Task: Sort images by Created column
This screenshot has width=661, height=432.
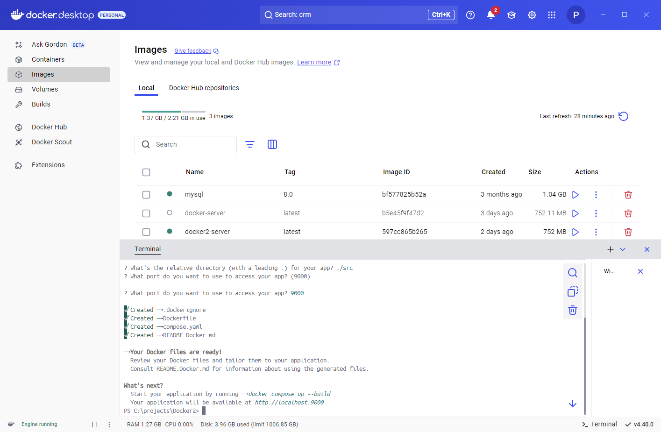Action: (x=493, y=172)
